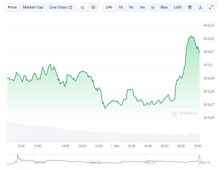Select the 7d time range
The width and height of the screenshot is (224, 170).
click(120, 7)
